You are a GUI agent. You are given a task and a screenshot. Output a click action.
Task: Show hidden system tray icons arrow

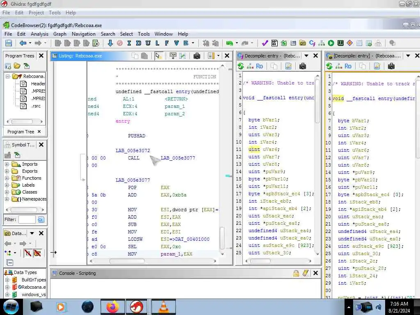click(349, 307)
